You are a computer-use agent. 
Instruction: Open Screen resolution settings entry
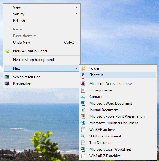pos(41,77)
